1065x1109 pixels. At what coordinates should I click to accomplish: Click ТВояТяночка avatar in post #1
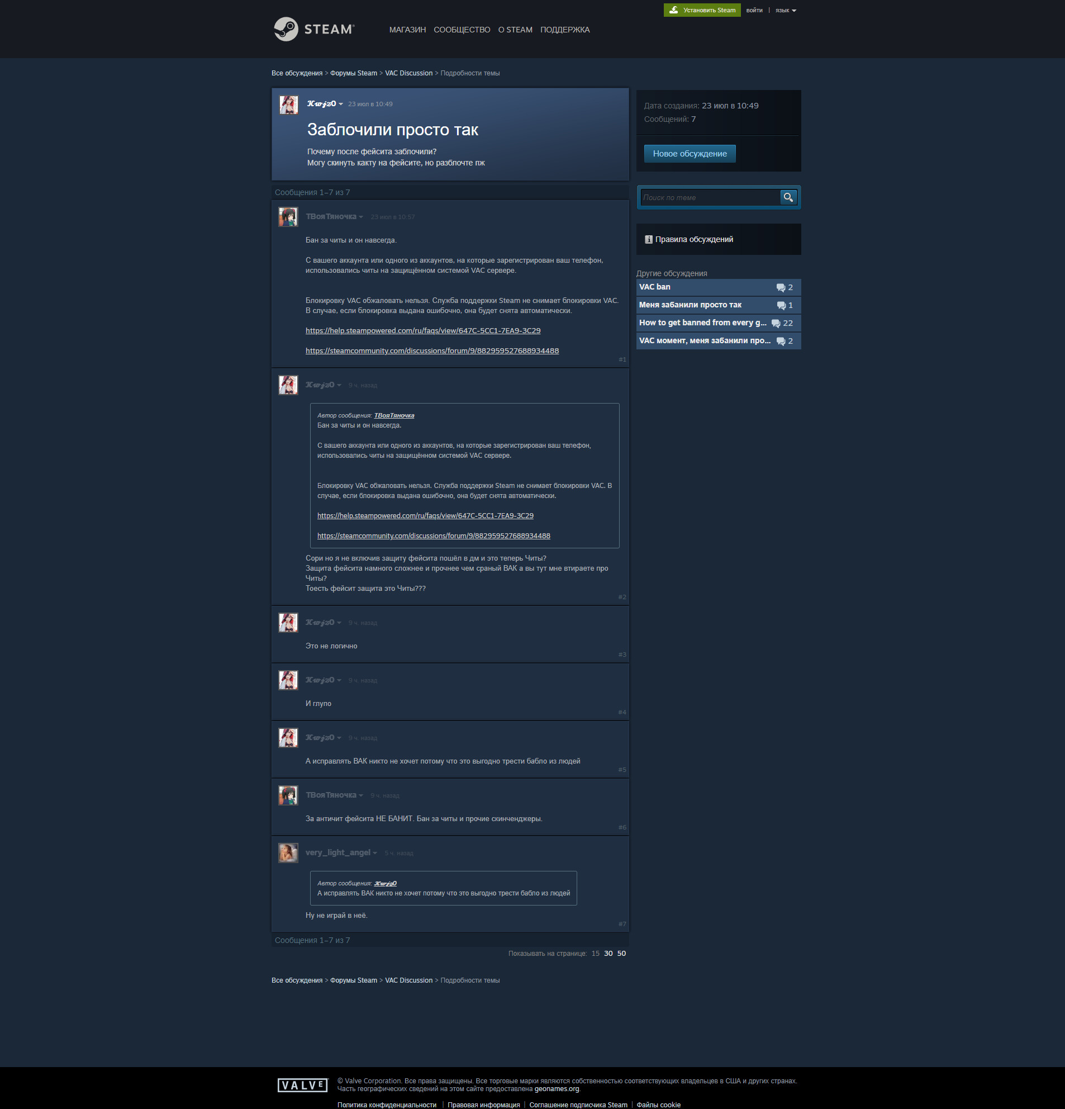[x=288, y=217]
